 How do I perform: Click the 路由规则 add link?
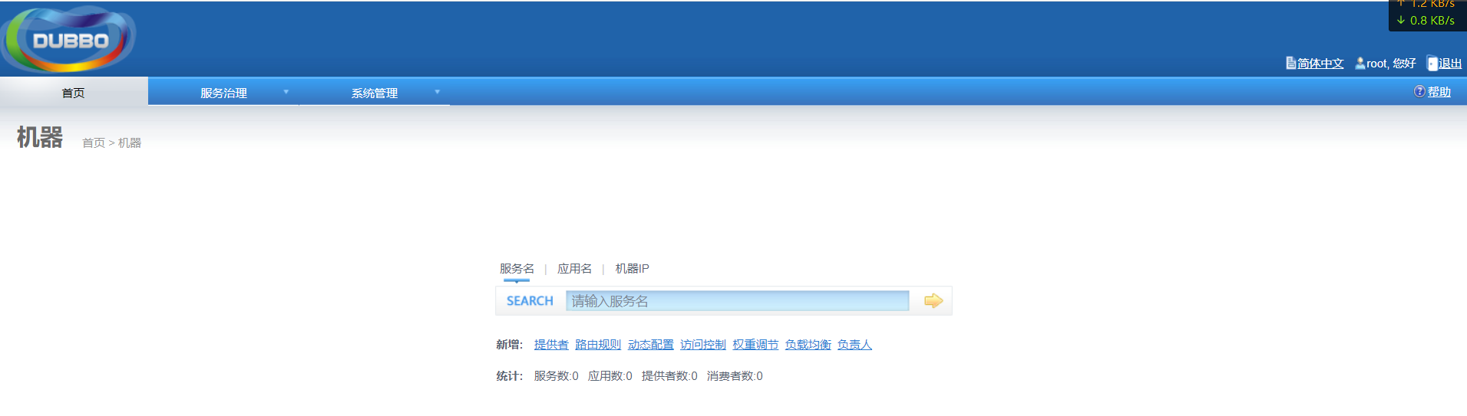pos(598,345)
